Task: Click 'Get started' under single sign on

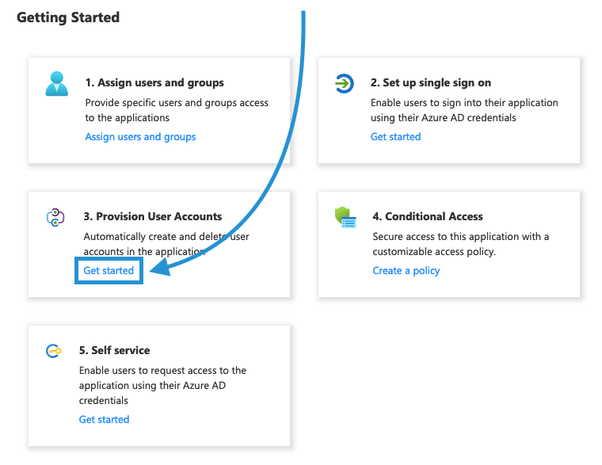Action: coord(395,136)
